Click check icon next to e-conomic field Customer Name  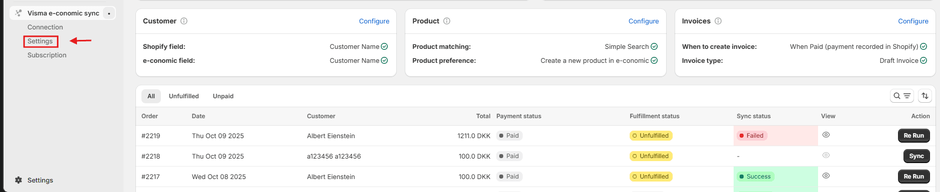pos(384,60)
